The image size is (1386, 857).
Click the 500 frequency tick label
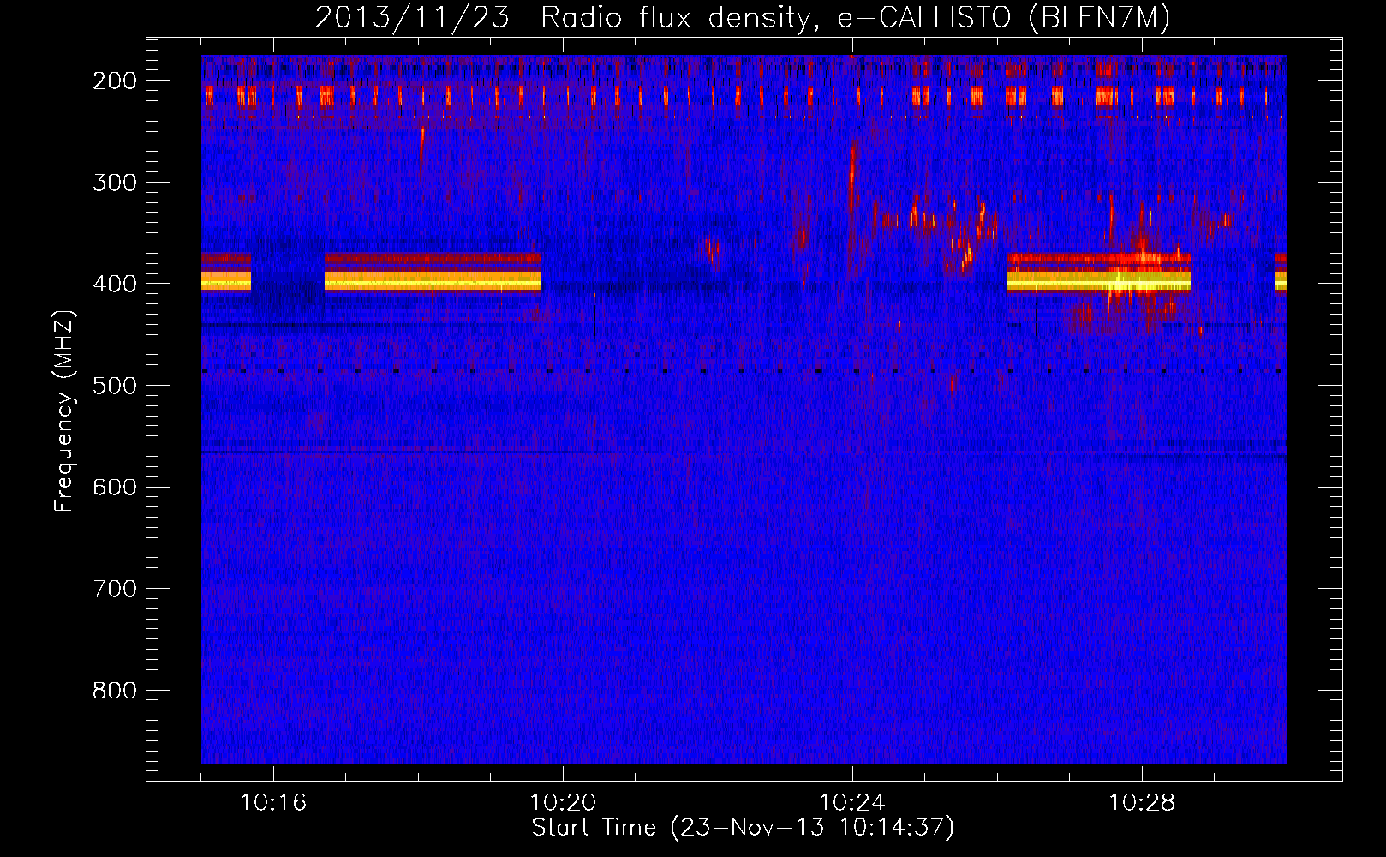pos(114,386)
